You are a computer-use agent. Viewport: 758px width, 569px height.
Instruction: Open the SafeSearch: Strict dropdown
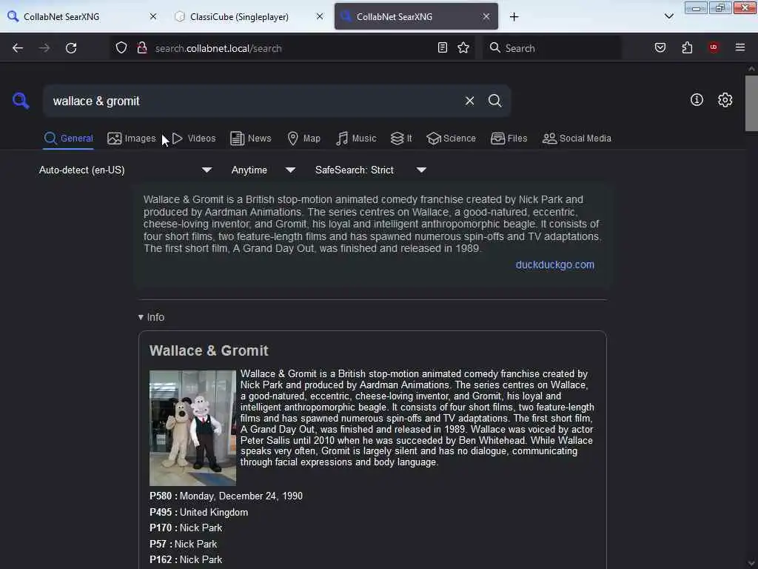(370, 170)
